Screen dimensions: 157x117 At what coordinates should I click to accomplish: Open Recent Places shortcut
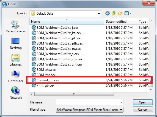point(16,27)
